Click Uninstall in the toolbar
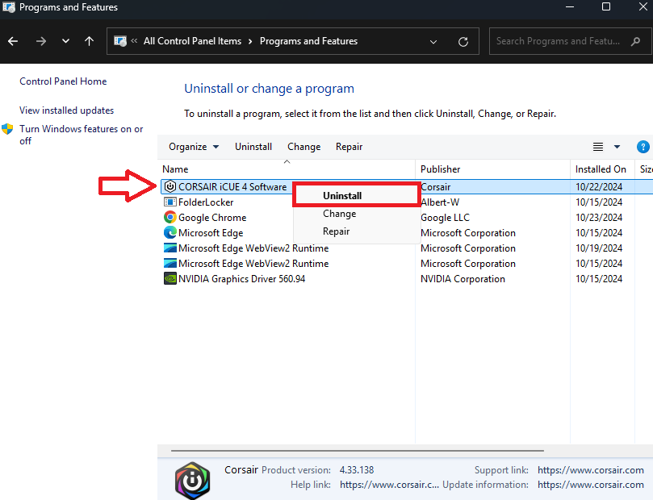This screenshot has height=500, width=653. [253, 147]
